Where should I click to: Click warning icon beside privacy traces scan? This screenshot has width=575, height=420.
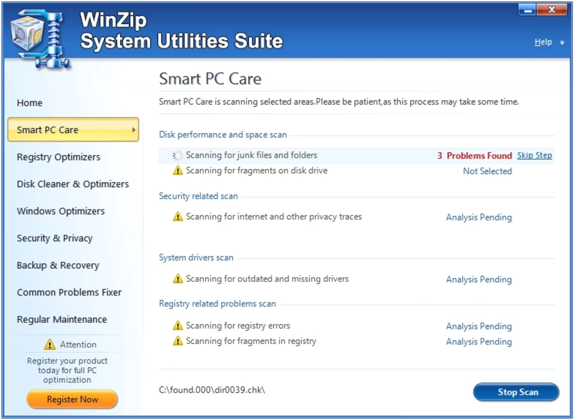[178, 217]
